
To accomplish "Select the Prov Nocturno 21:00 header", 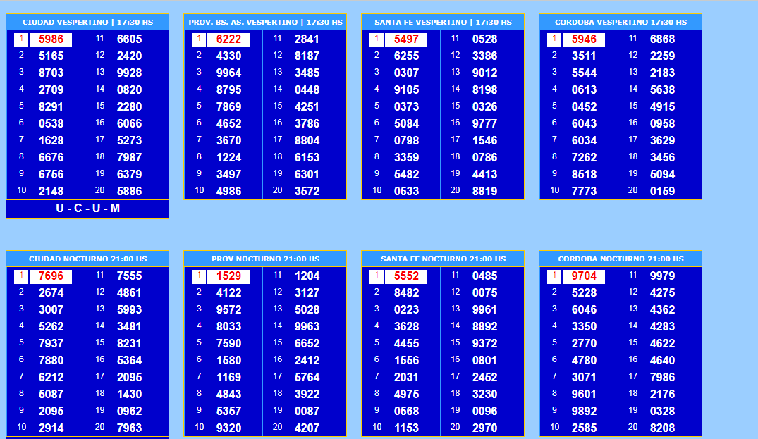I will [265, 259].
